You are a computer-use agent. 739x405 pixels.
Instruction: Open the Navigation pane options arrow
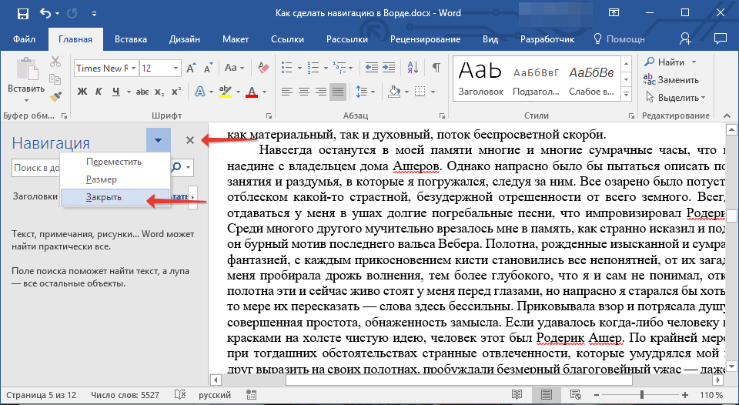pyautogui.click(x=159, y=140)
